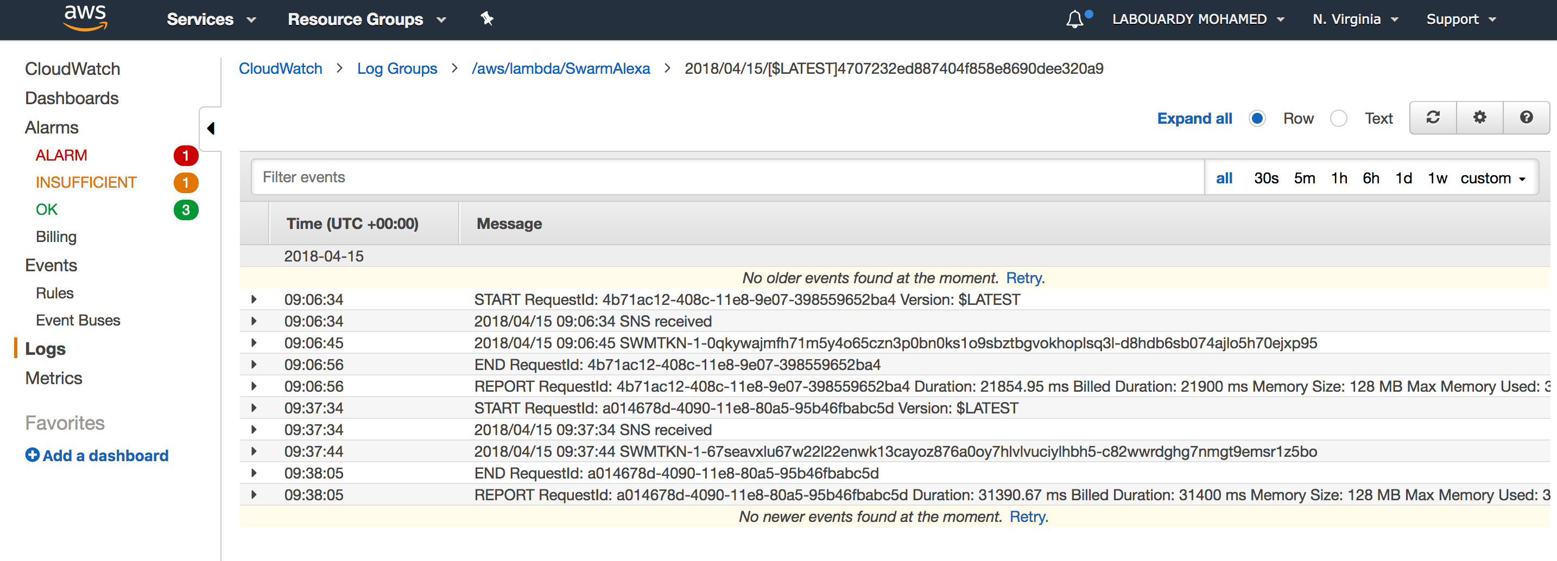Open the Resource Groups menu
1557x561 pixels.
[367, 20]
